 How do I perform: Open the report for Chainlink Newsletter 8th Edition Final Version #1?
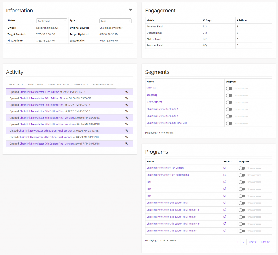tap(225, 210)
